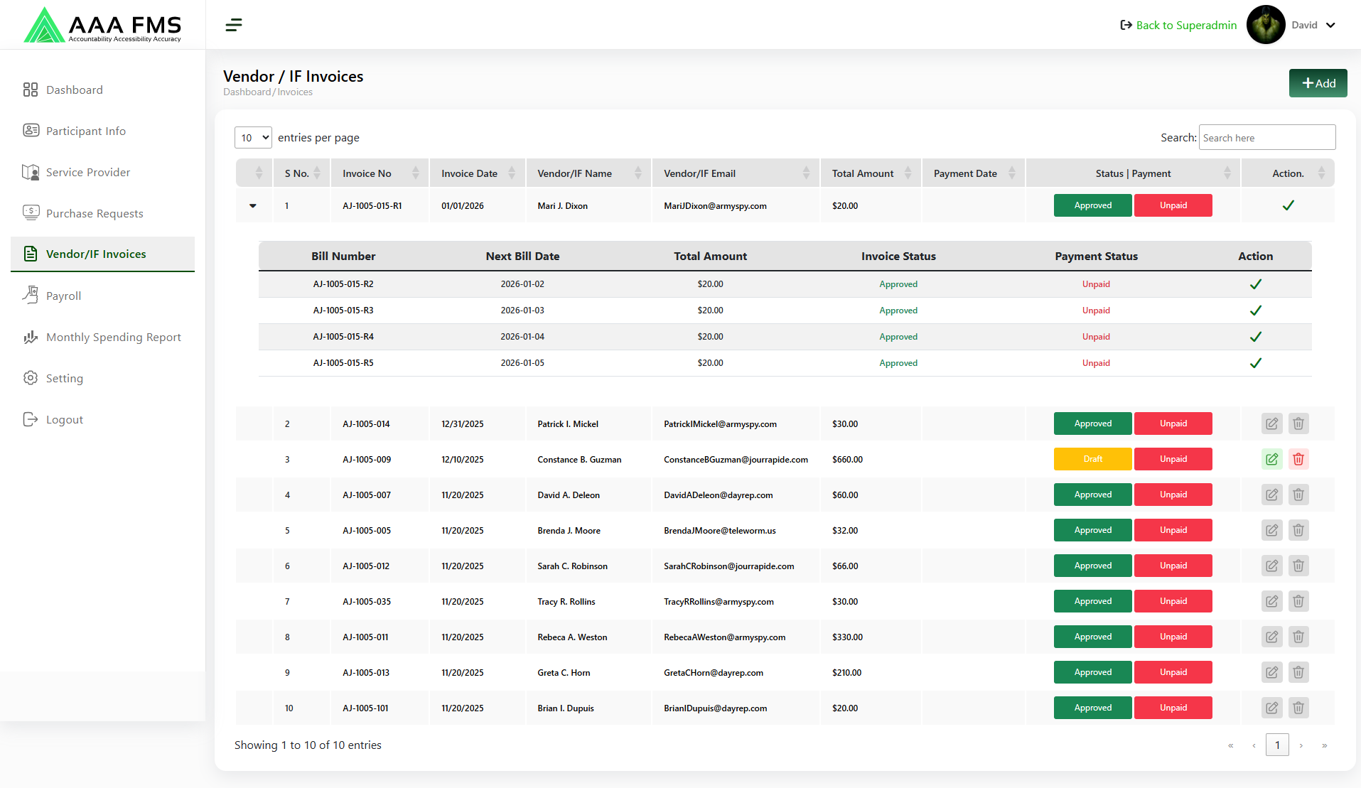Click David's profile avatar picture
The width and height of the screenshot is (1361, 788).
pos(1266,25)
